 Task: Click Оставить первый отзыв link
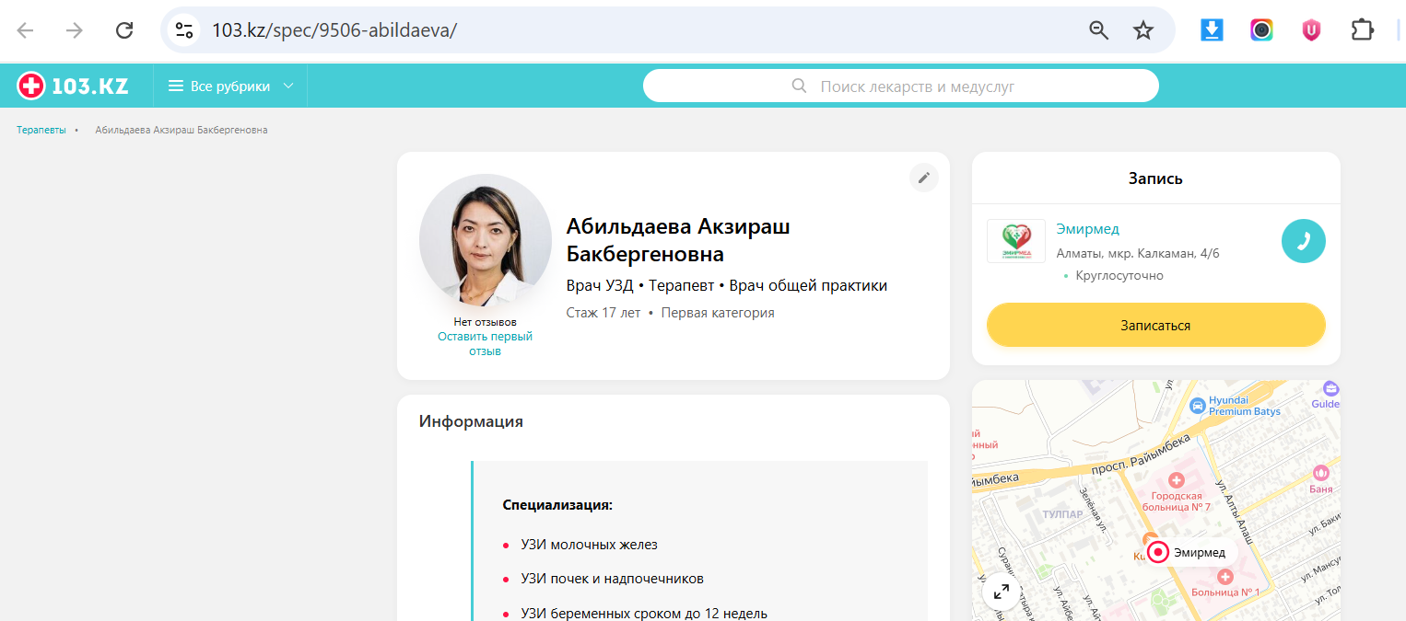coord(485,344)
